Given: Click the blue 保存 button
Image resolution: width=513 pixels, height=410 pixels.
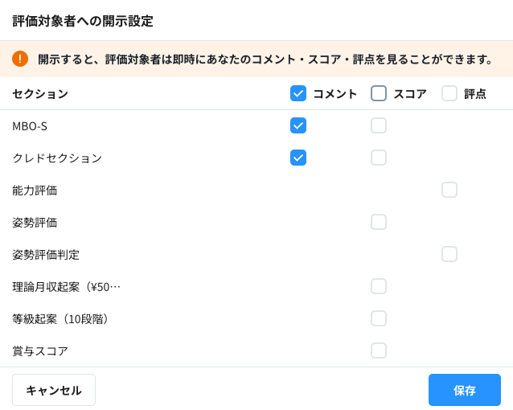Looking at the screenshot, I should (x=464, y=390).
